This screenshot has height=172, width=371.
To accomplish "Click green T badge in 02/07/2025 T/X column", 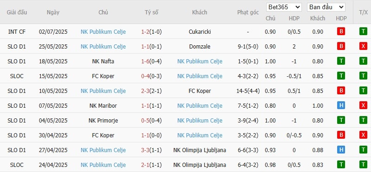I will click(x=363, y=31).
